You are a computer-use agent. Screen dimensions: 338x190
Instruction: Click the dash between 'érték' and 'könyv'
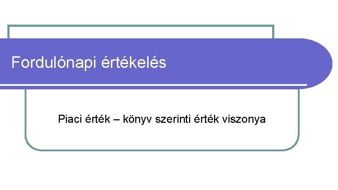(117, 120)
